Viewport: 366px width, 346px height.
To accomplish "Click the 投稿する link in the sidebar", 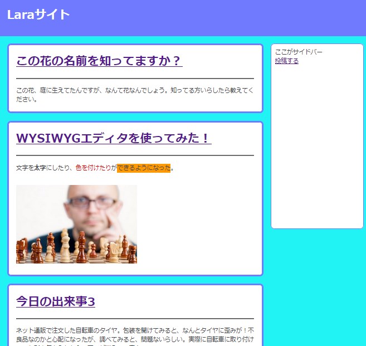I will click(286, 61).
